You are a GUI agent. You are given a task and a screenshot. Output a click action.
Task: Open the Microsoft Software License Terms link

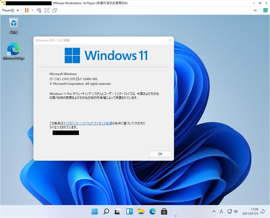tap(88, 123)
